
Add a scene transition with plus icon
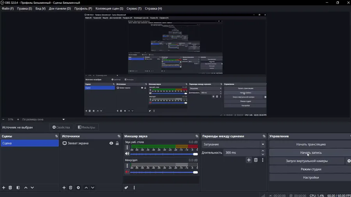tap(249, 160)
